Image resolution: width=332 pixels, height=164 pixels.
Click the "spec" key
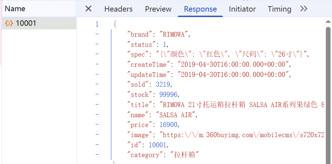[x=138, y=54]
